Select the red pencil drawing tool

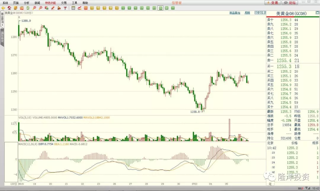[53, 8]
